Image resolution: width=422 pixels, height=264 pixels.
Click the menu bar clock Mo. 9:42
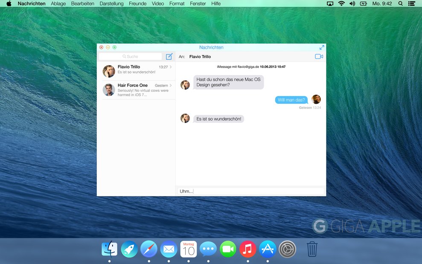point(382,3)
